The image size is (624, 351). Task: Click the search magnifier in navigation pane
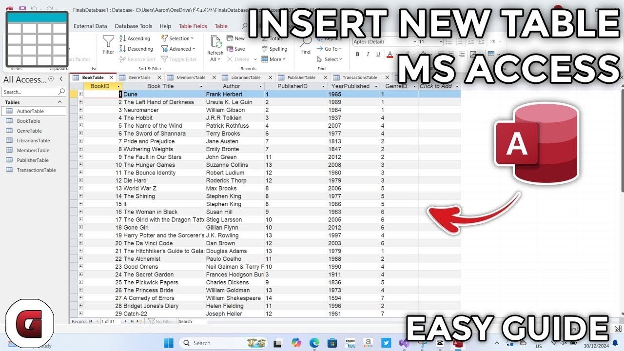click(x=61, y=92)
